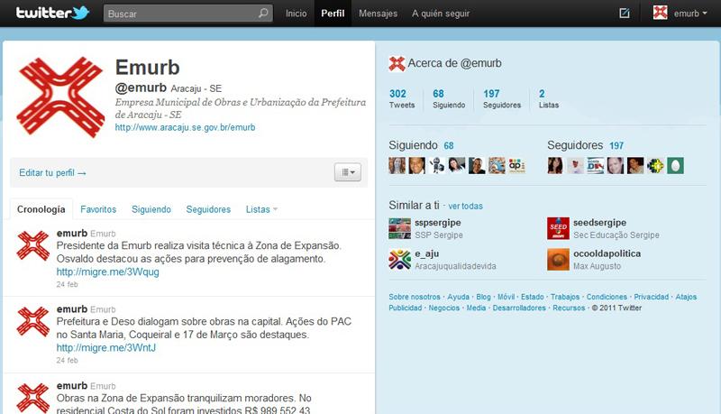Click the sspsergipe account avatar
This screenshot has width=721, height=414.
pos(398,229)
